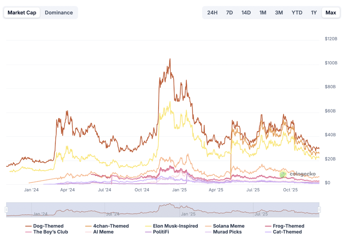Select the Max time range
The height and width of the screenshot is (241, 347).
pyautogui.click(x=331, y=13)
